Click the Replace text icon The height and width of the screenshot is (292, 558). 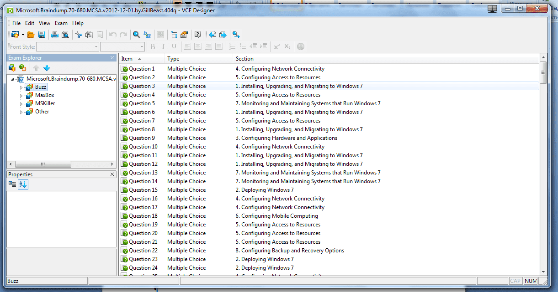point(147,35)
